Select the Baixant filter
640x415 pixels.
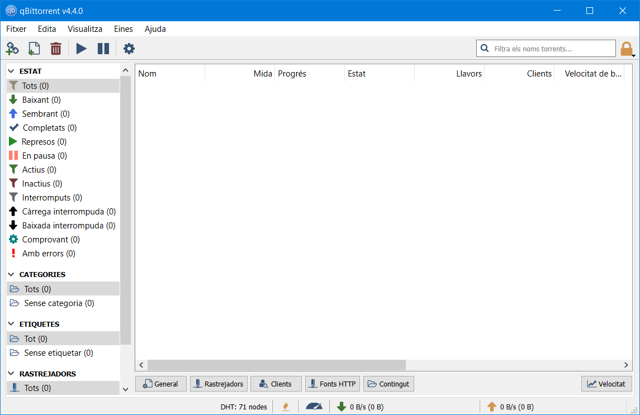41,100
